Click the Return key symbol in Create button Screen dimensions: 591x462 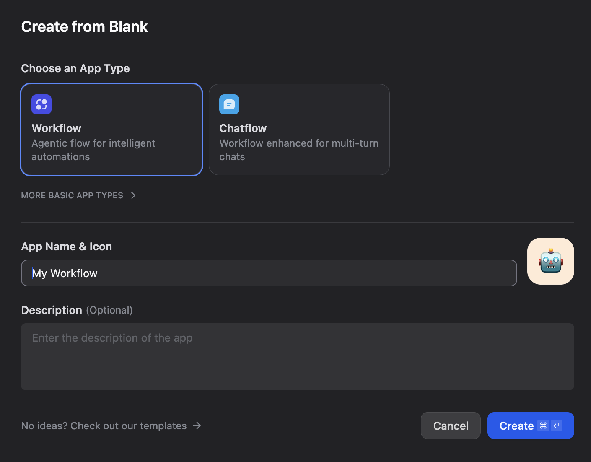point(556,426)
